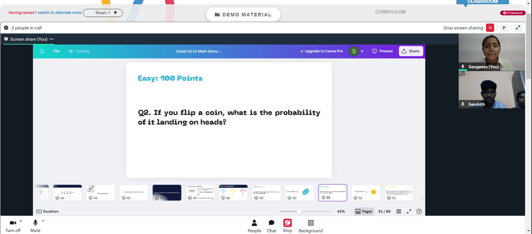Image resolution: width=532 pixels, height=234 pixels.
Task: Click the Present button in Canva
Action: (383, 51)
